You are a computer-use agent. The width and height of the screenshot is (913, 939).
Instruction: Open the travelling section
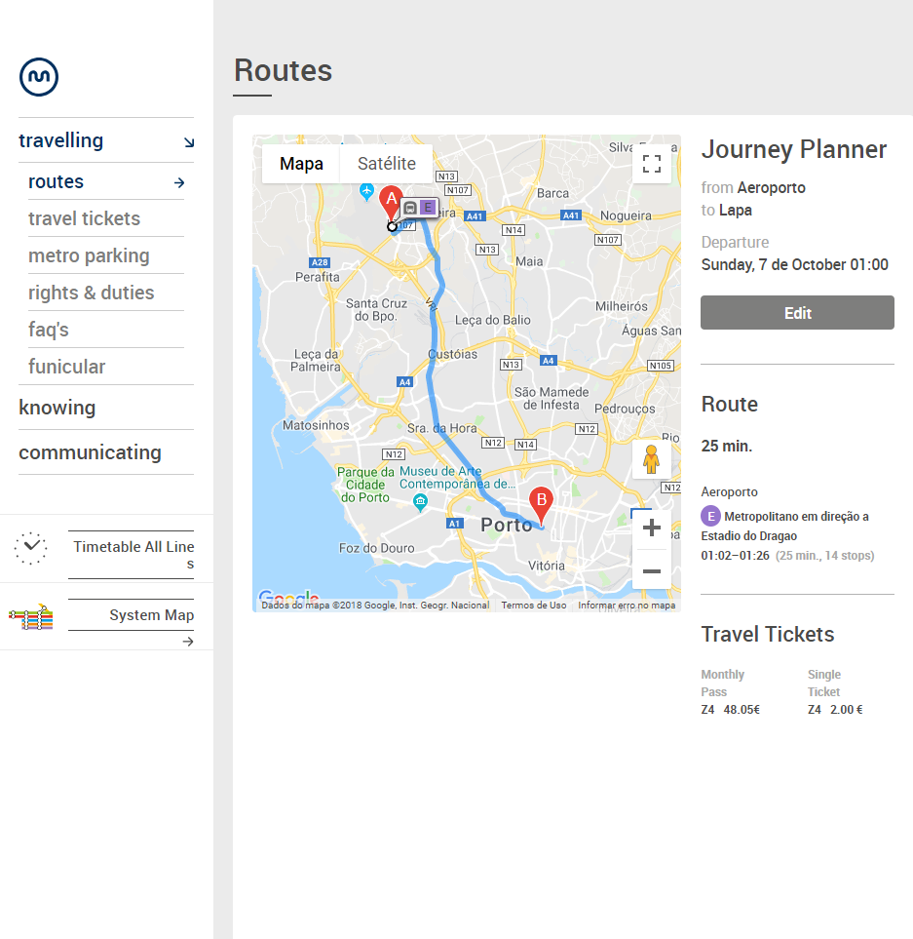click(61, 140)
